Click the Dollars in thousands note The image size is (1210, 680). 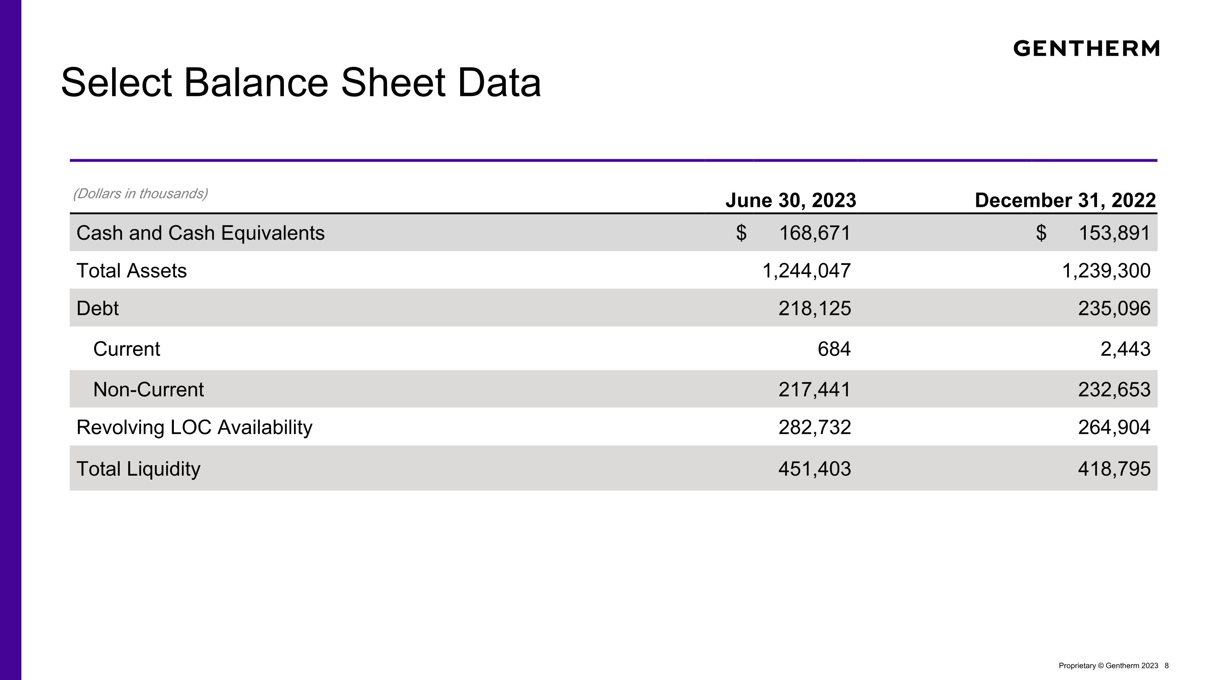(x=140, y=193)
